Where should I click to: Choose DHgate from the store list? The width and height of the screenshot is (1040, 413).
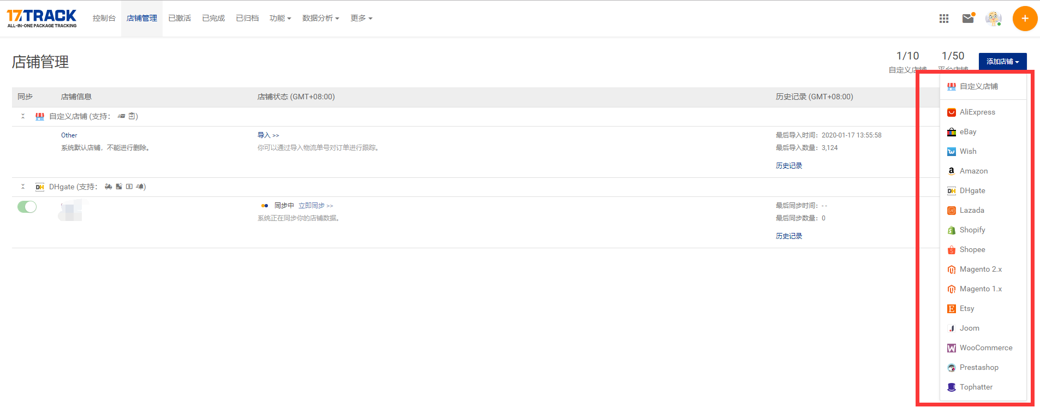pyautogui.click(x=983, y=191)
